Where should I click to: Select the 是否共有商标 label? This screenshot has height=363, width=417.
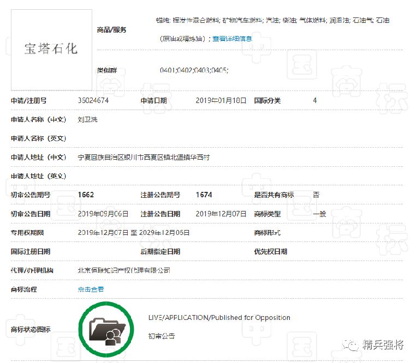[x=274, y=195]
